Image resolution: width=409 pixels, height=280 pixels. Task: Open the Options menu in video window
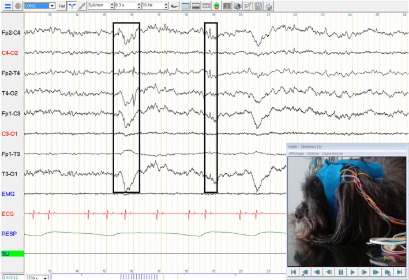(x=313, y=154)
